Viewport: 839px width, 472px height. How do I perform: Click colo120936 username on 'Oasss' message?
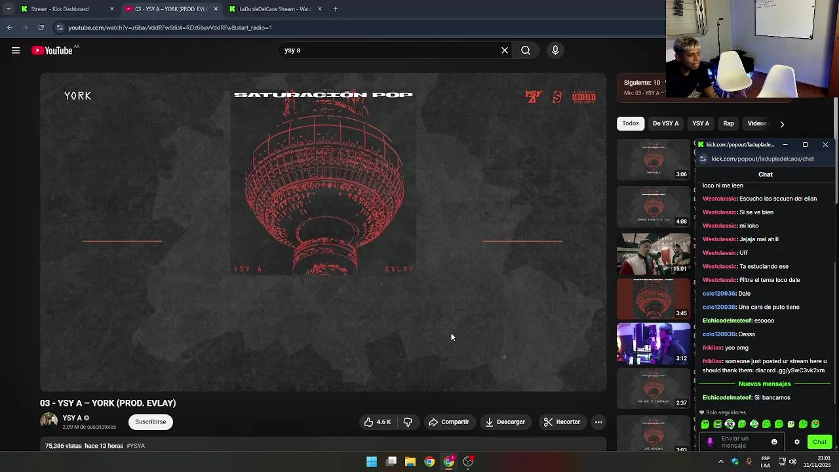tap(718, 334)
